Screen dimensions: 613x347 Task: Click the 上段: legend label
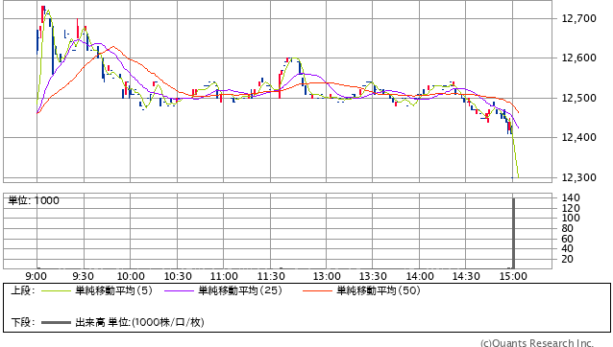[x=23, y=290]
